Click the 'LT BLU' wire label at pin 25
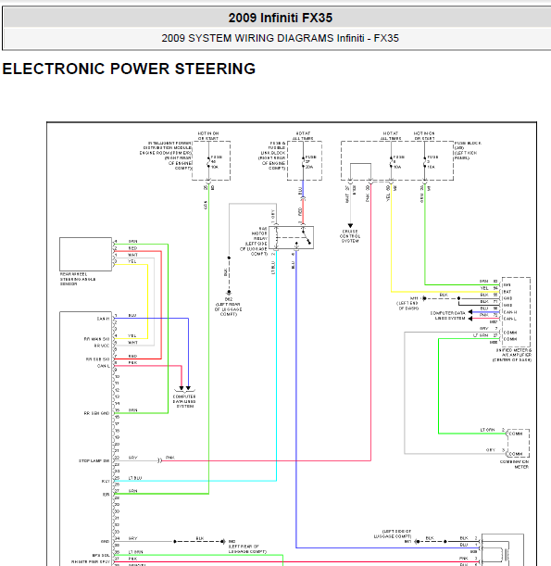This screenshot has width=551, height=566. [x=135, y=478]
